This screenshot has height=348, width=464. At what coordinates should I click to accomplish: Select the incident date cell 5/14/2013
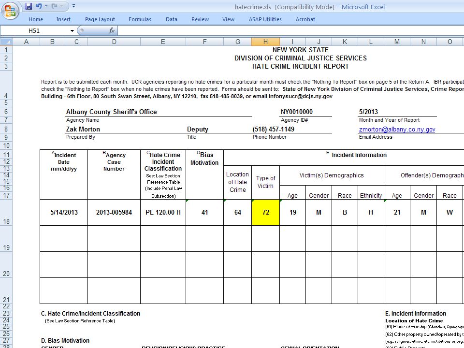[x=64, y=213]
